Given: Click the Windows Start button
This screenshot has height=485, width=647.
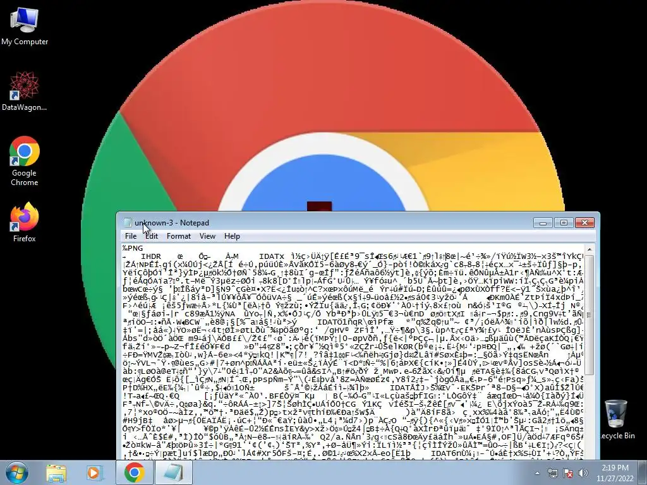Looking at the screenshot, I should (x=17, y=472).
